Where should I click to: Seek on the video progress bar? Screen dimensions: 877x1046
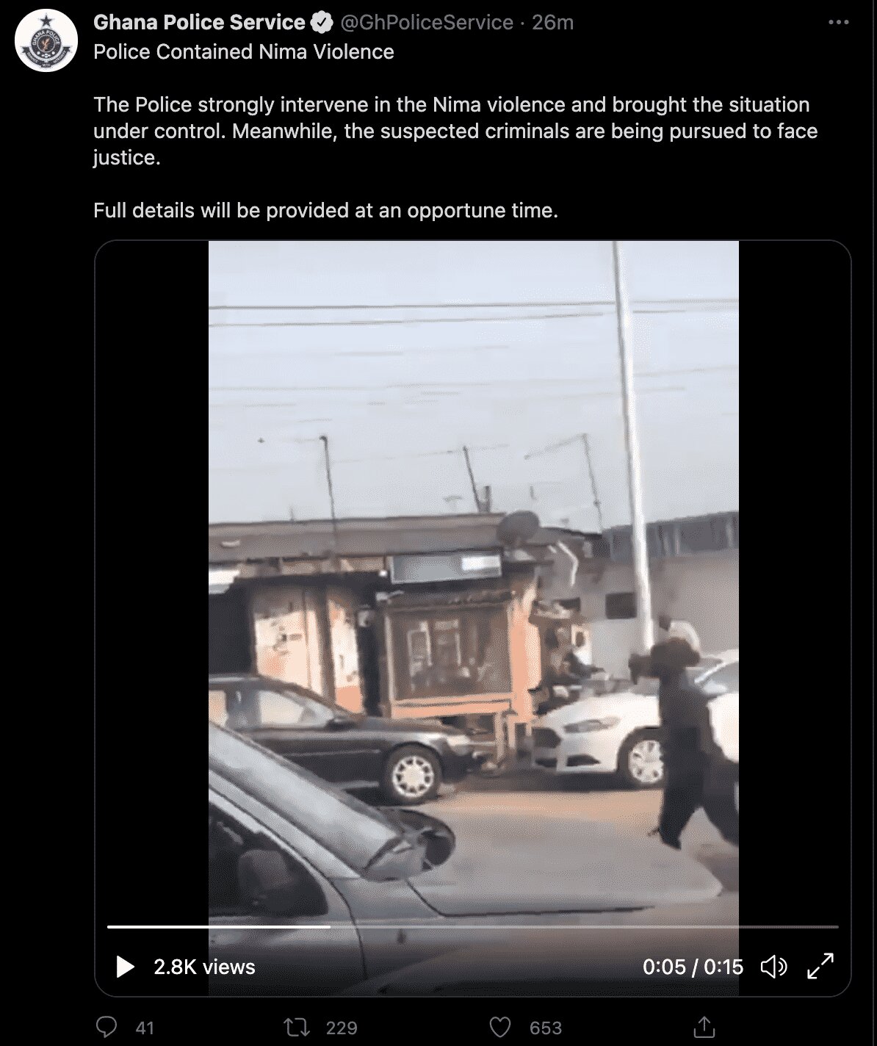pos(472,927)
